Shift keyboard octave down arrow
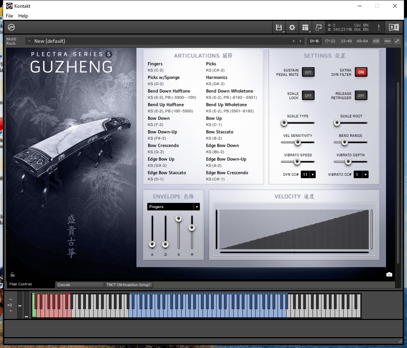The image size is (407, 348). 10,311
